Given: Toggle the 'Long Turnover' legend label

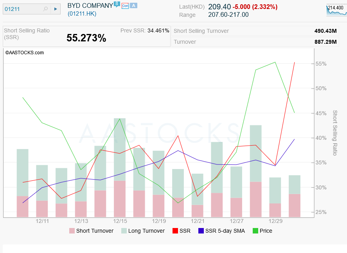Looking at the screenshot, I should click(x=146, y=231).
